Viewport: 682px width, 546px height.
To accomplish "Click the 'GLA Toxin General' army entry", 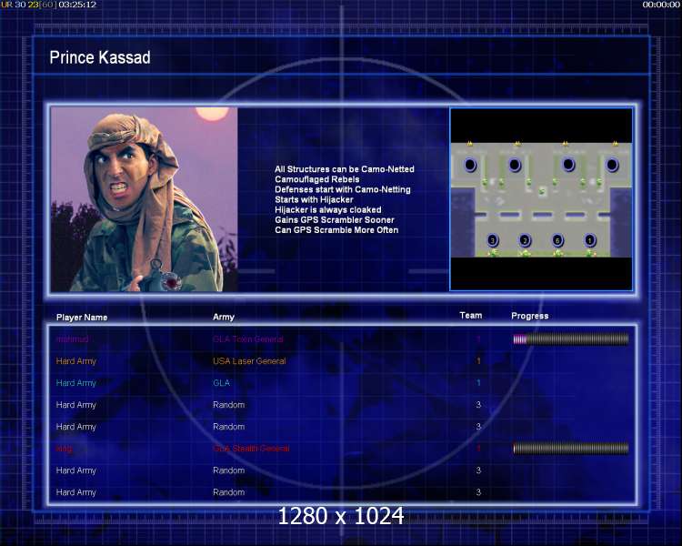I will (x=248, y=339).
